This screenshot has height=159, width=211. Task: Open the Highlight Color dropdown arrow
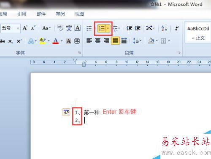click(x=49, y=41)
